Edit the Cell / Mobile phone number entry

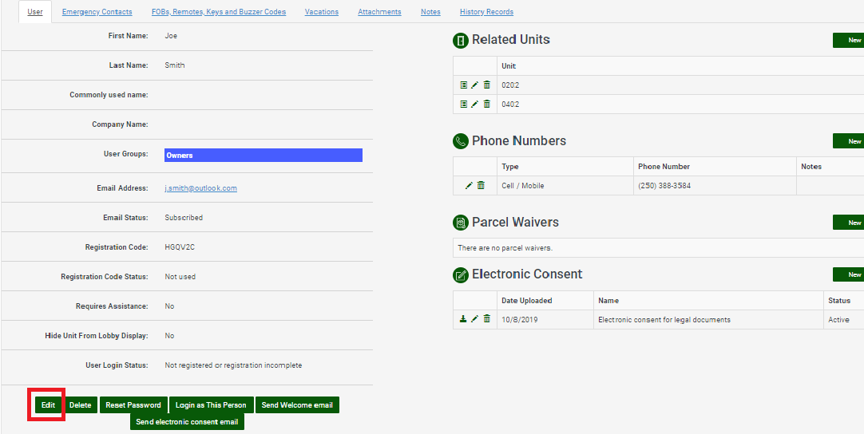pos(470,186)
